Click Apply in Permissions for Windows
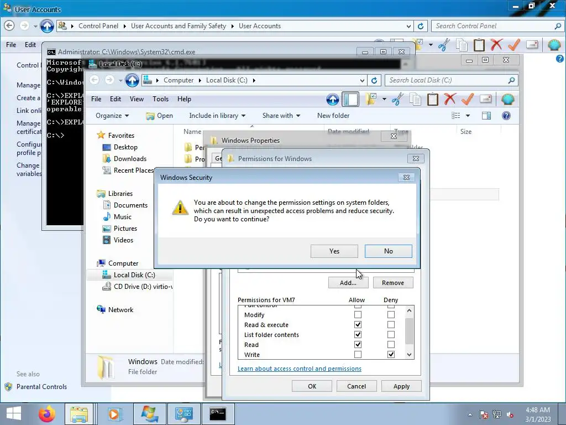This screenshot has height=425, width=566. coord(401,386)
